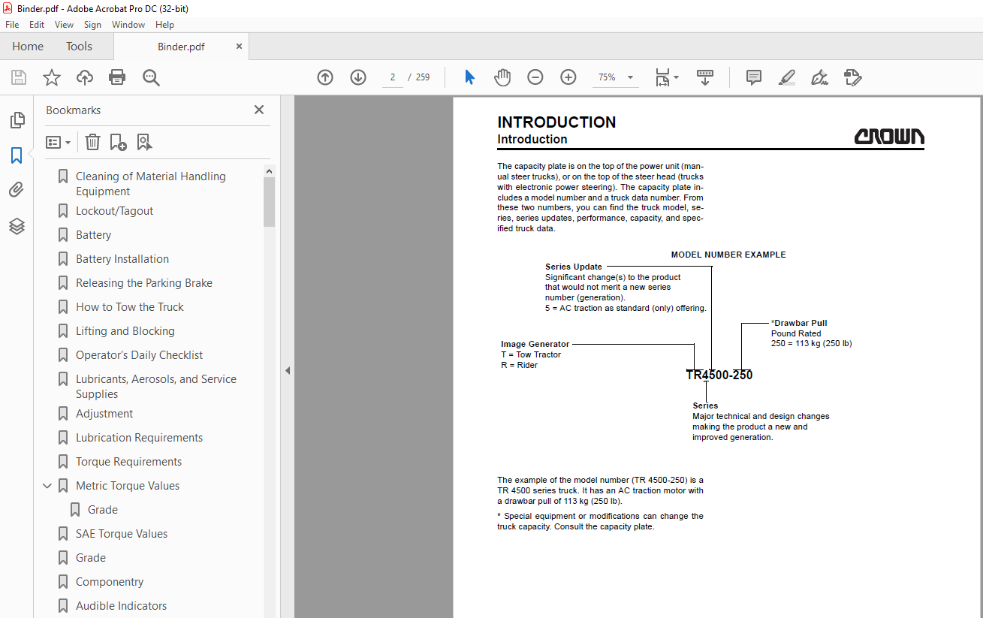
Task: Click the TR4500-250 model number text
Action: pos(719,375)
